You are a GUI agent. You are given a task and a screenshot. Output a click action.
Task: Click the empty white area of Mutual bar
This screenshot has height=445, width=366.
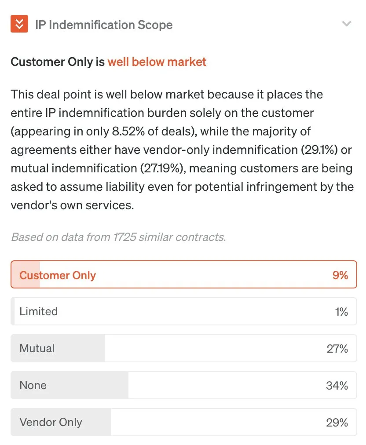211,348
